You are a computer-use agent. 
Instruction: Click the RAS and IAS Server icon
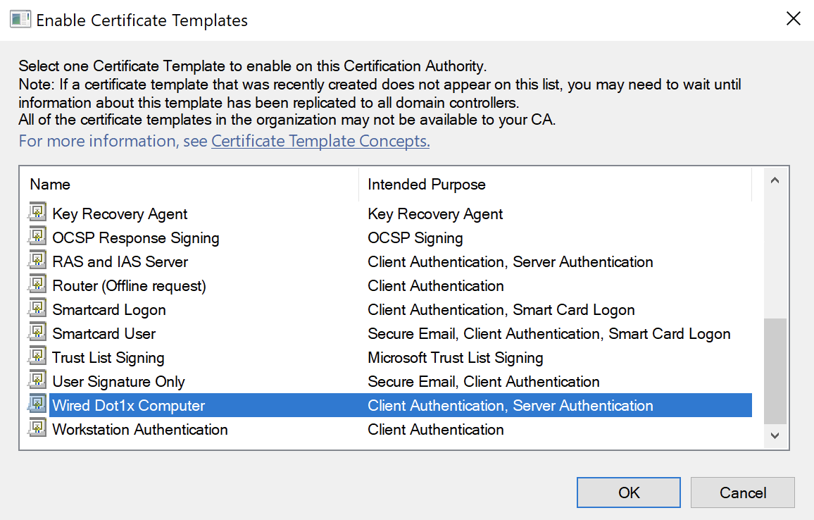coord(37,261)
